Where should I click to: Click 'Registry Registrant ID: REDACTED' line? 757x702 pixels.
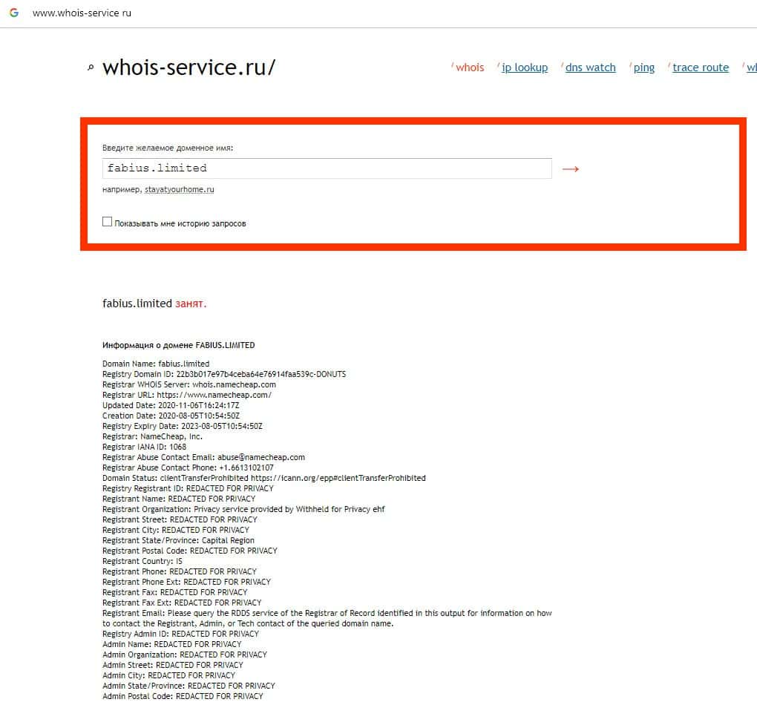(188, 488)
